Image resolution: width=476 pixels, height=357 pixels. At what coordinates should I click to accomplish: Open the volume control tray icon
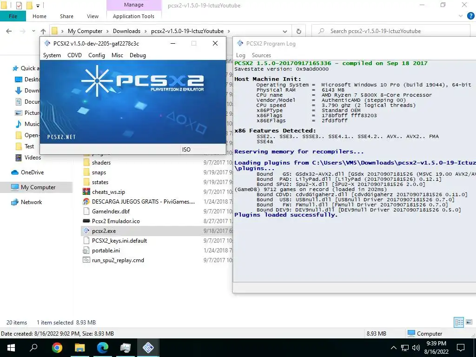click(416, 348)
